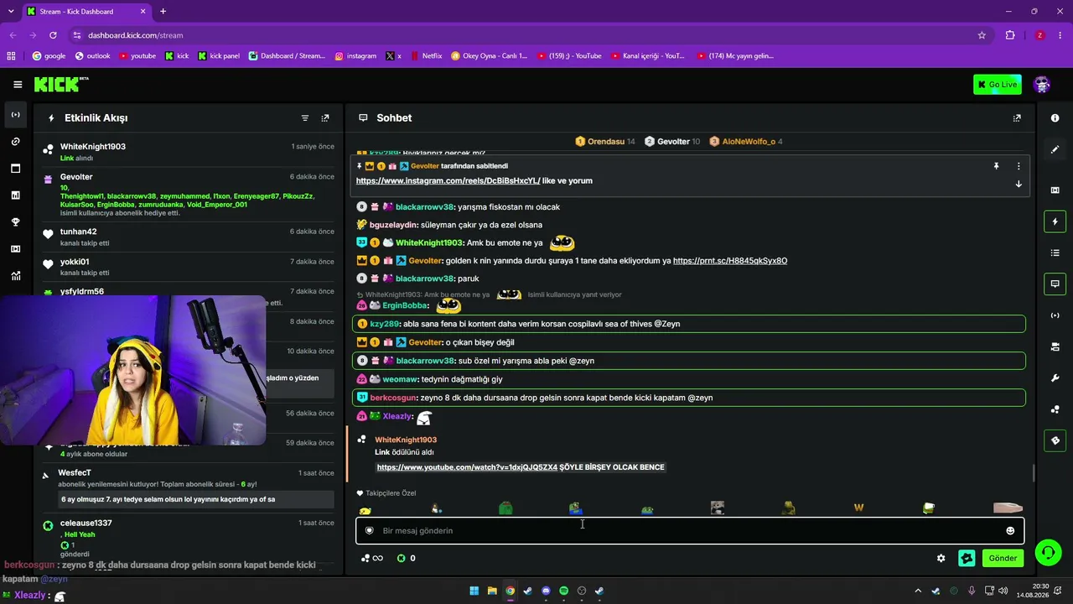The width and height of the screenshot is (1073, 604).
Task: Open the emoji picker in chat input
Action: [x=1010, y=531]
